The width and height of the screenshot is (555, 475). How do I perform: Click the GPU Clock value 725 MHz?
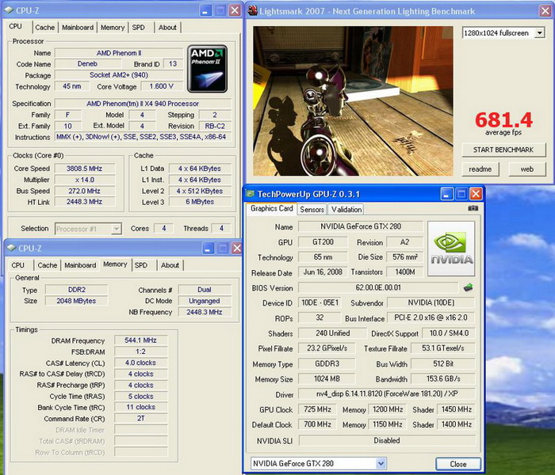317,409
